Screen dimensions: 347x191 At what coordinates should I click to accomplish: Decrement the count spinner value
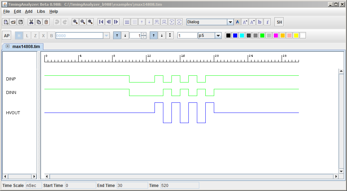click(144, 37)
